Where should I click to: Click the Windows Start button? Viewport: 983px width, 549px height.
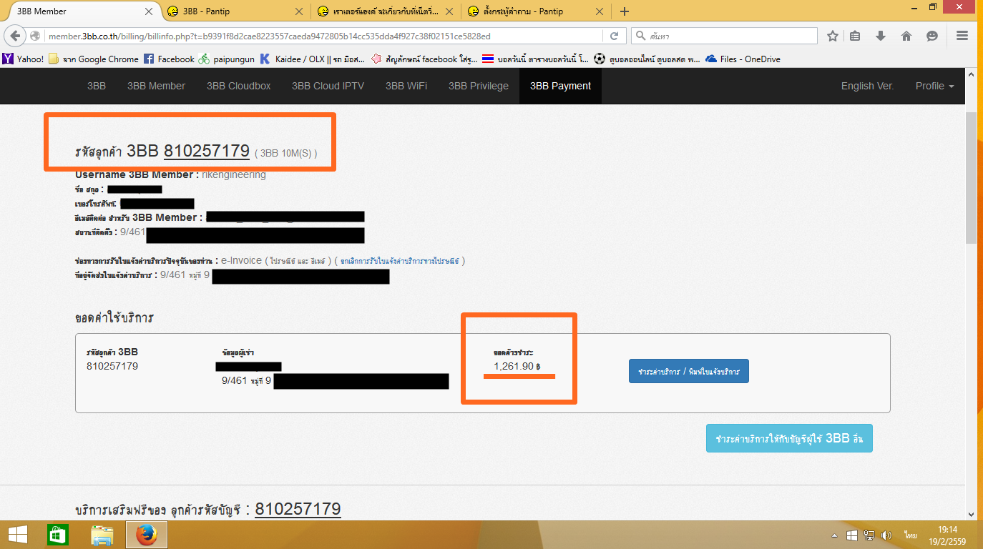click(x=16, y=534)
